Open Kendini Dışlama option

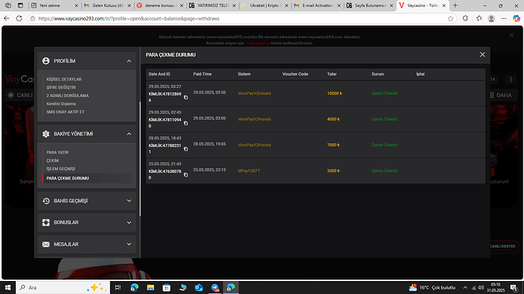tap(62, 104)
